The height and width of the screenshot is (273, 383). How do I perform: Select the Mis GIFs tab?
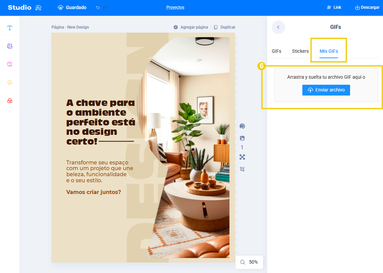329,51
